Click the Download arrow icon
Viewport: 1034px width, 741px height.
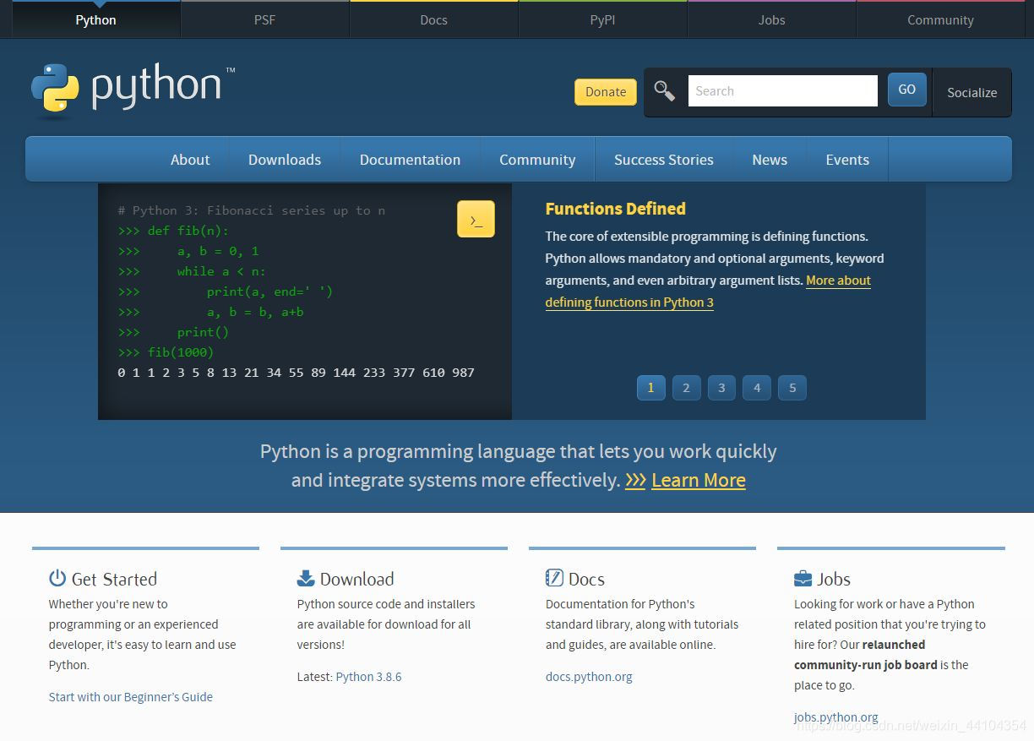pyautogui.click(x=306, y=578)
